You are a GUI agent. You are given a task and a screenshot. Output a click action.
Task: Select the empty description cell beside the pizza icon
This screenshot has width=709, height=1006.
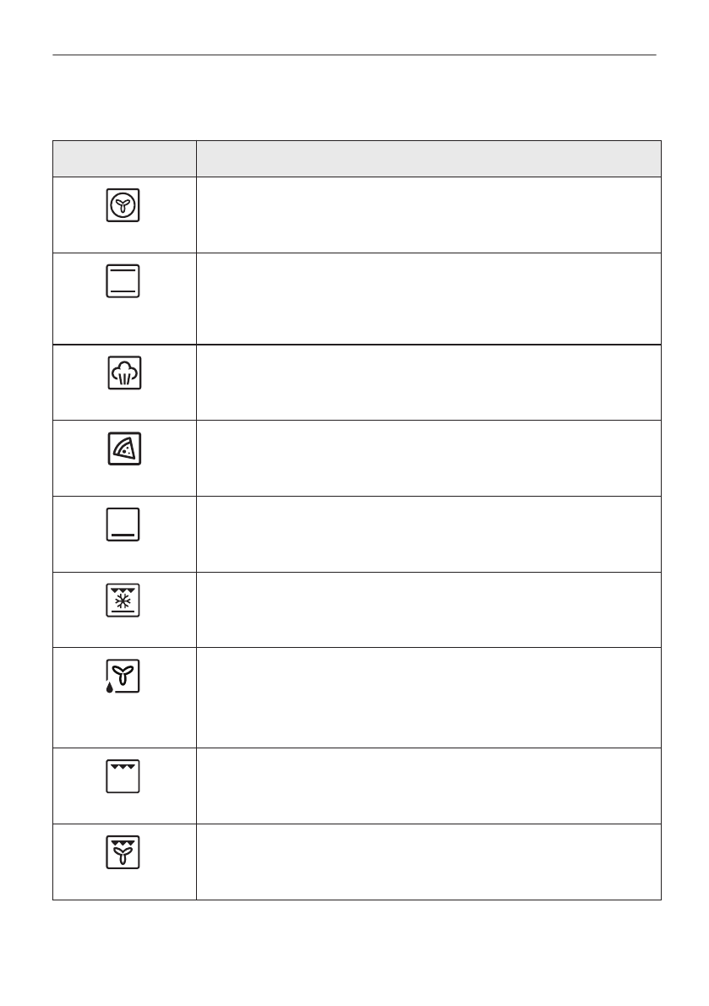pos(428,458)
